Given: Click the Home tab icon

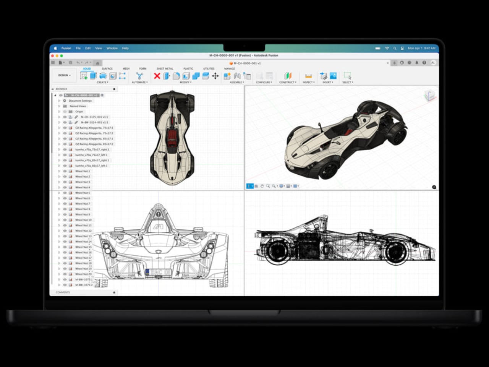Looking at the screenshot, I should [97, 63].
